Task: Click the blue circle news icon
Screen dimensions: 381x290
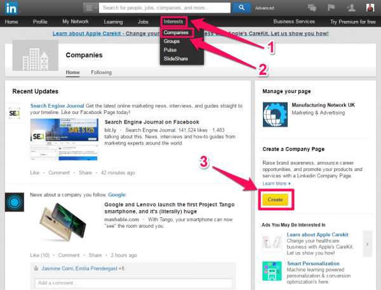Action: (15, 202)
